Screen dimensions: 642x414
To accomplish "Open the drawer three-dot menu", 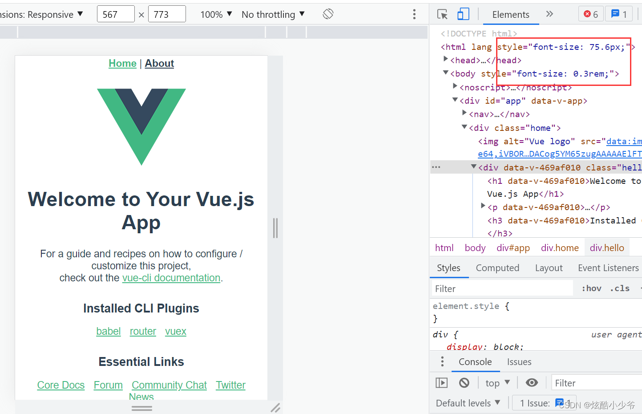I will click(x=442, y=361).
